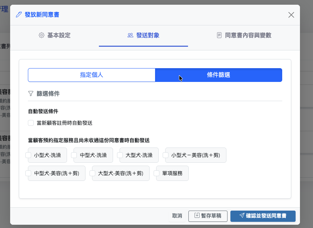Select the 指定個人 mode
Image resolution: width=313 pixels, height=228 pixels.
point(91,75)
